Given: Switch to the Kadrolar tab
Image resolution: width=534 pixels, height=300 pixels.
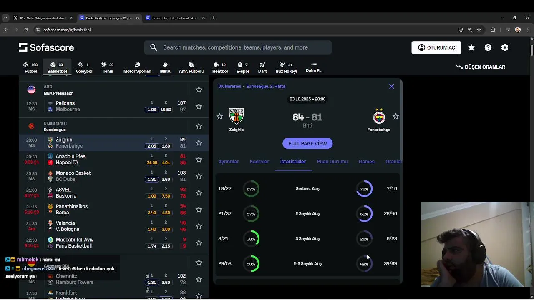Looking at the screenshot, I should 259,162.
